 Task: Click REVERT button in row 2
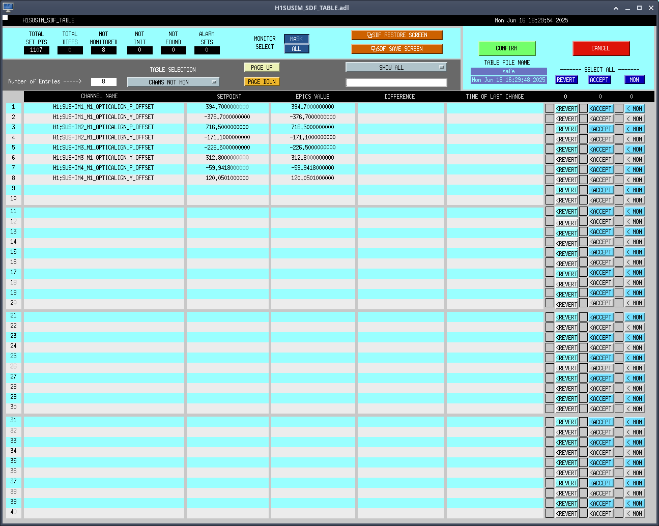[x=566, y=119]
